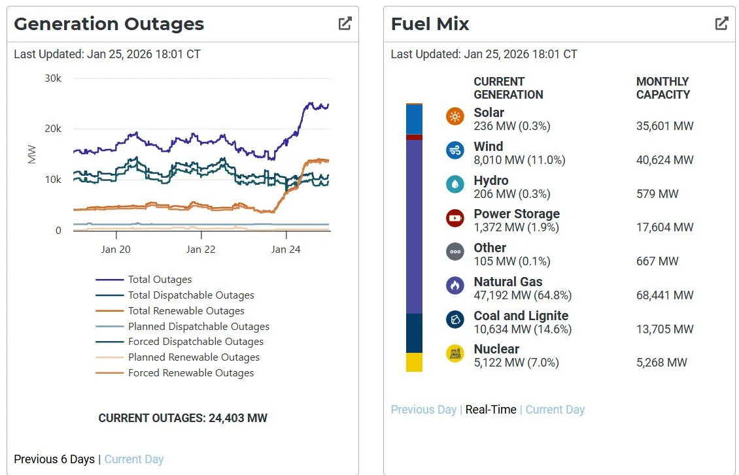The image size is (739, 475).
Task: Click the Other fuel category icon
Action: (455, 252)
